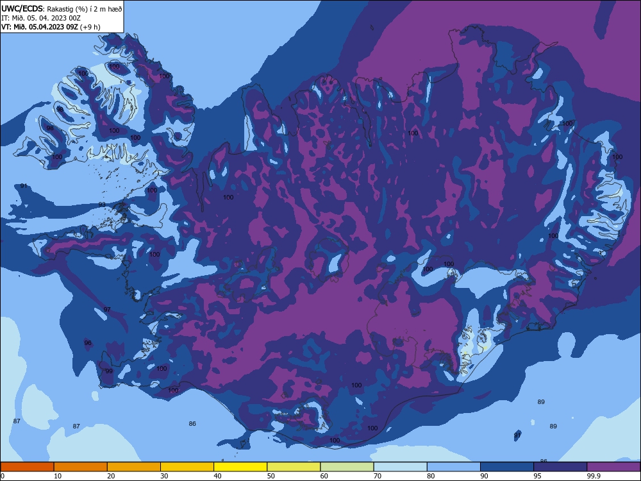Click the humidity value 93 on the map

102,205
